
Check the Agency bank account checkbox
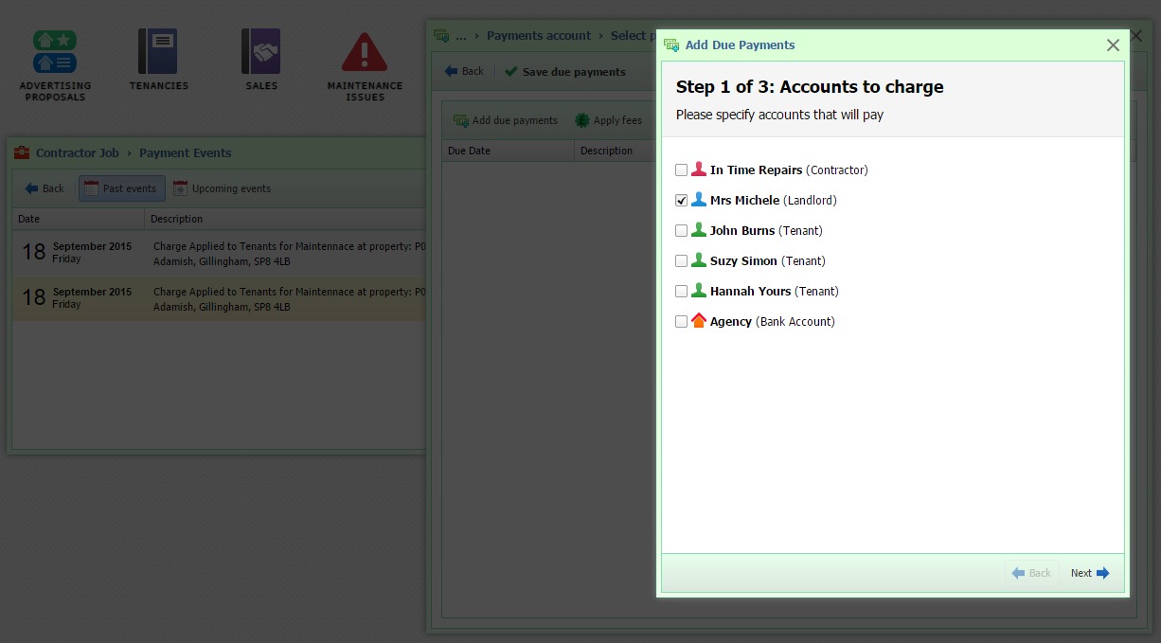click(681, 322)
